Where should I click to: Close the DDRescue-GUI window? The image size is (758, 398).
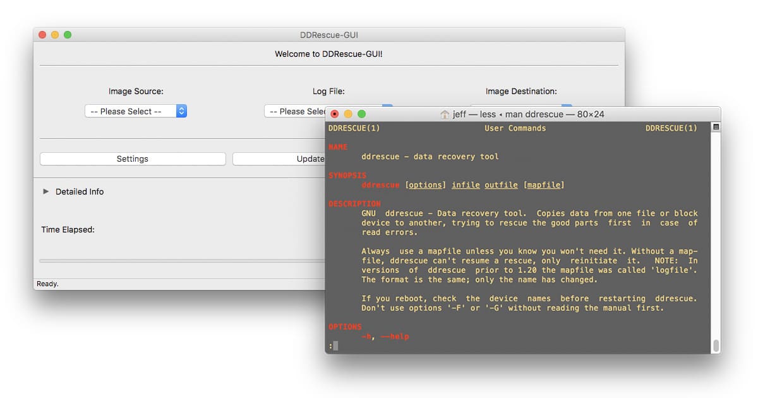pos(42,35)
